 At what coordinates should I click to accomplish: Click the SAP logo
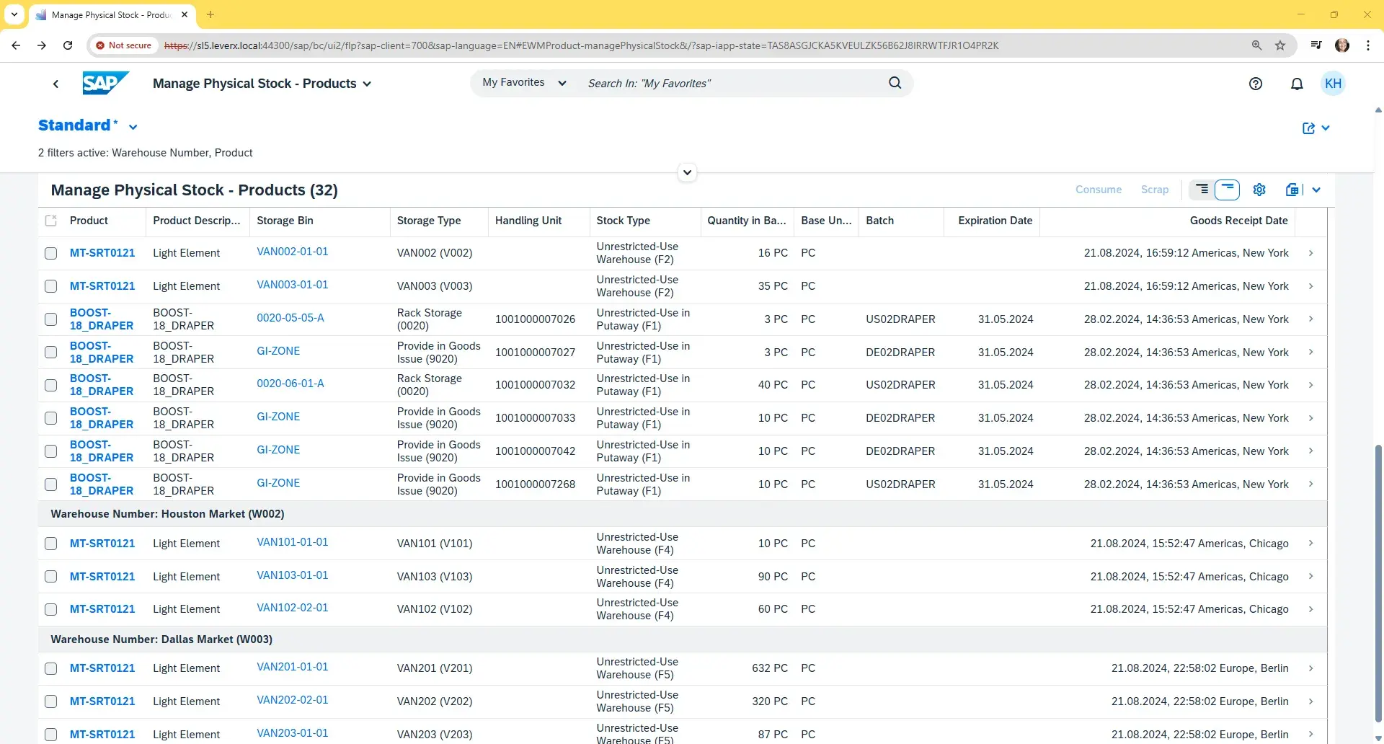pos(105,83)
